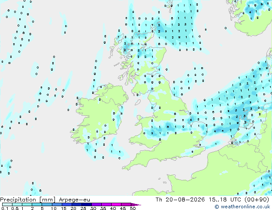Click the '45' legend scale value
272x210 pixels.
pos(123,208)
